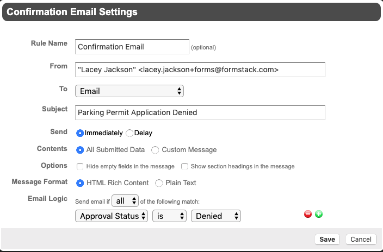Open the Approval Status field dropdown

[112, 216]
